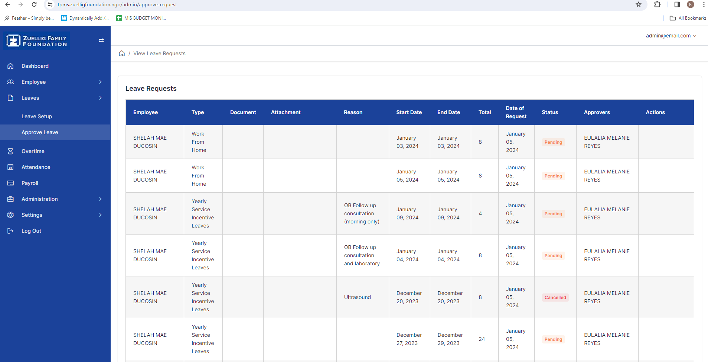Screen dimensions: 708x362
Task: Click the site information icon in address bar
Action: tap(50, 4)
